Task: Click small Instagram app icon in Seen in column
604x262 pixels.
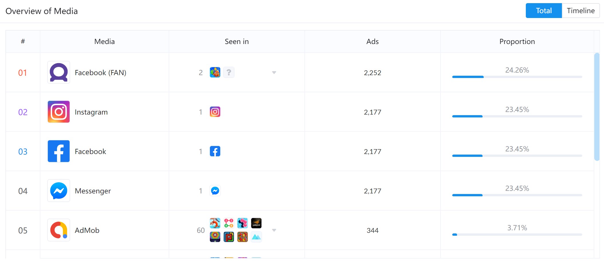Action: click(215, 112)
